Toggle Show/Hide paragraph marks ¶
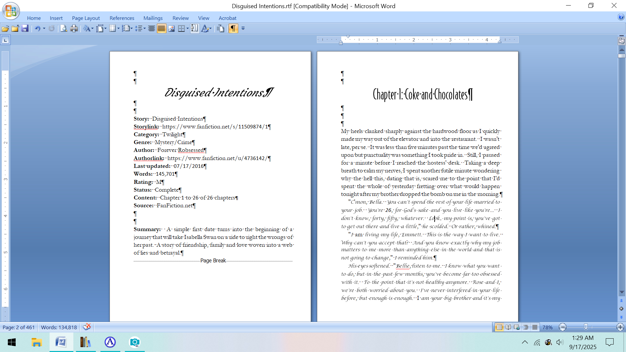The height and width of the screenshot is (352, 626). (233, 29)
